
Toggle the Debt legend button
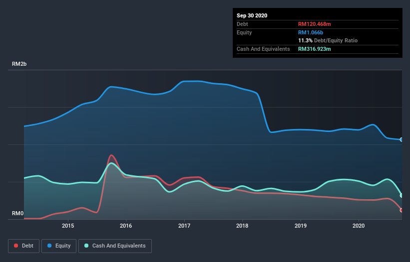23,246
